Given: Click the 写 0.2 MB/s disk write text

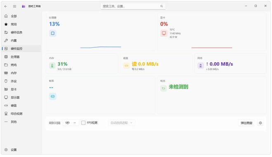Looking at the screenshot, I should tap(138, 69).
